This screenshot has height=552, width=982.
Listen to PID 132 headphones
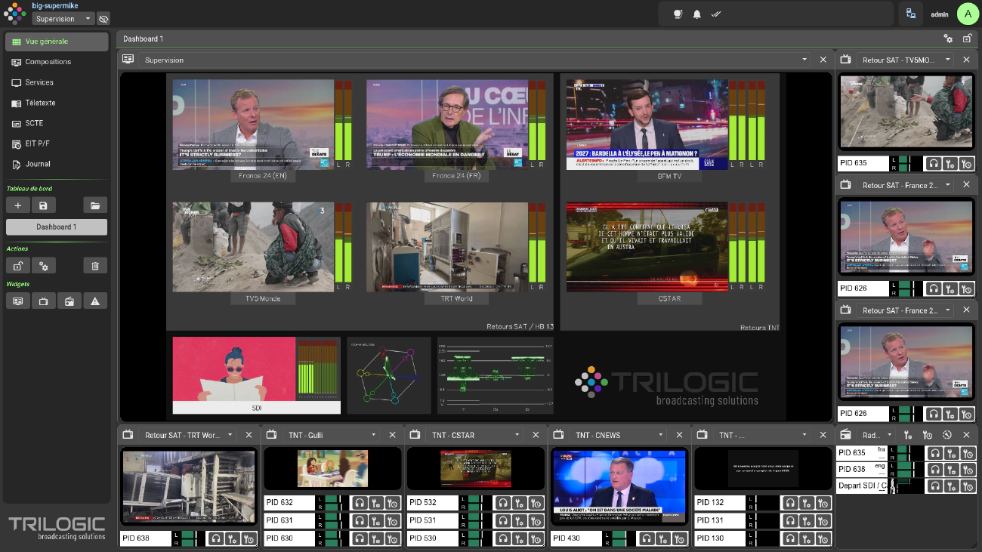789,503
